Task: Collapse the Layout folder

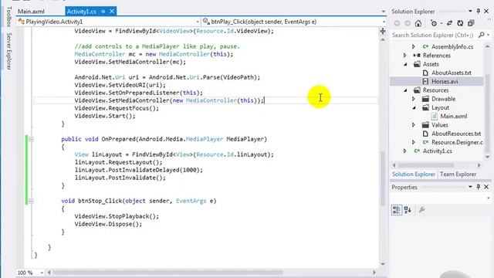Action: (414, 108)
